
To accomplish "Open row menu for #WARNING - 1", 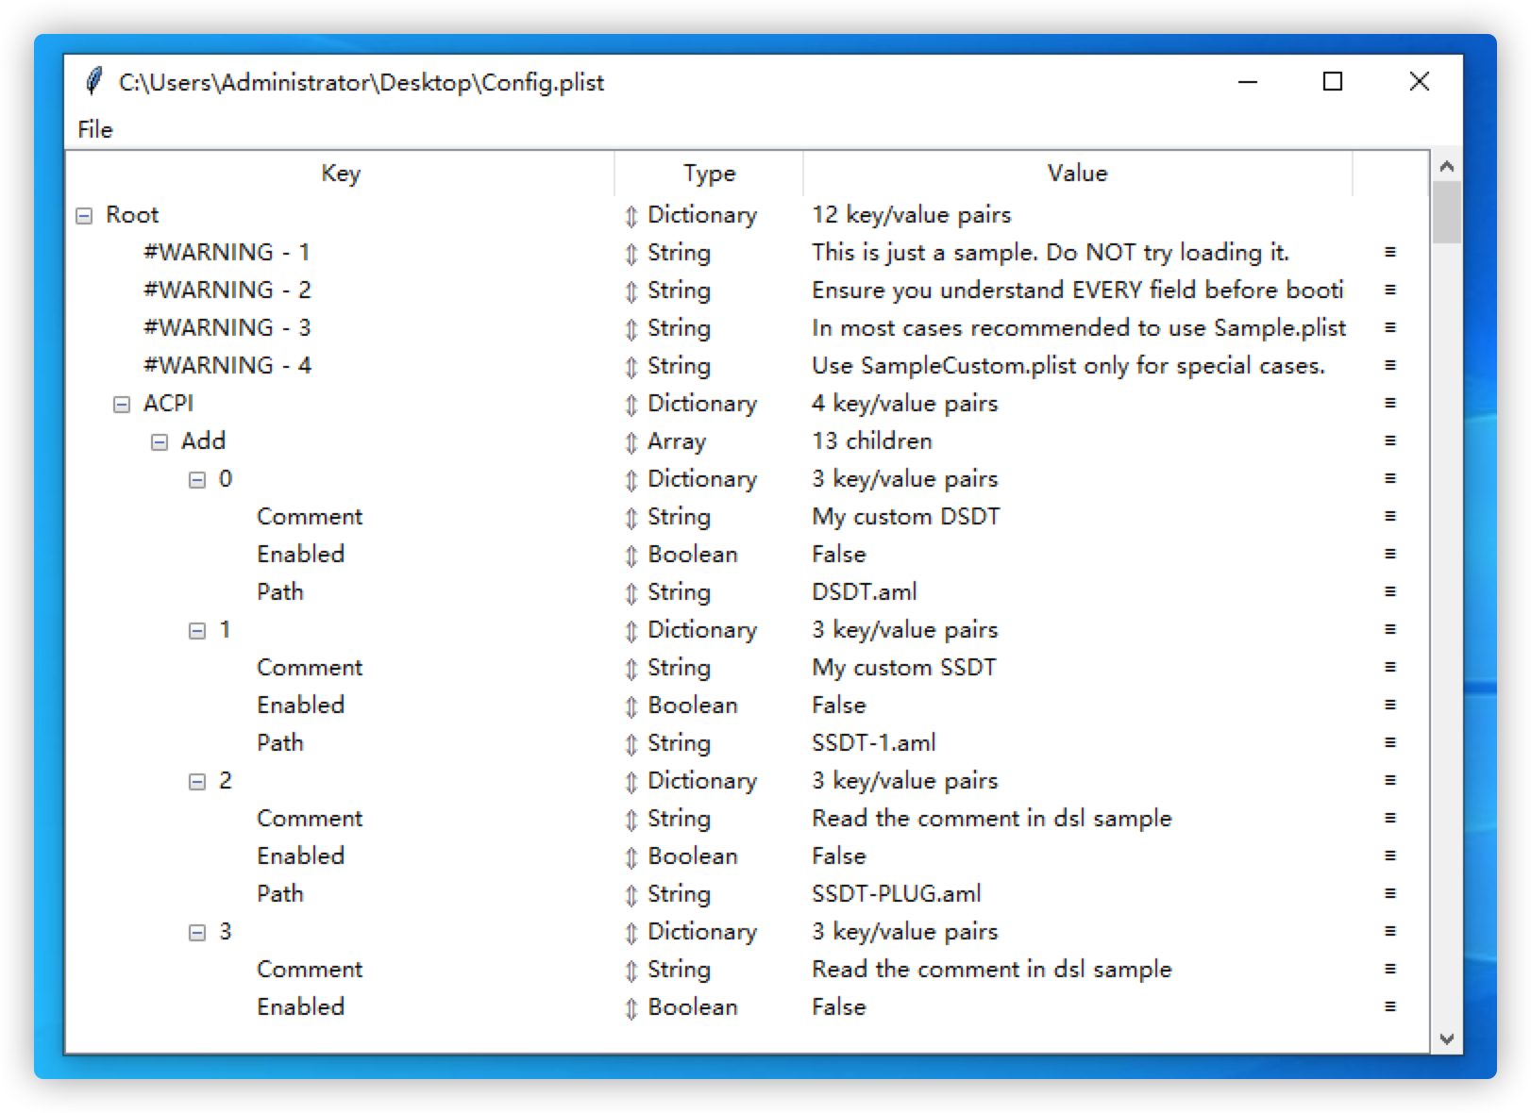I will (1390, 252).
